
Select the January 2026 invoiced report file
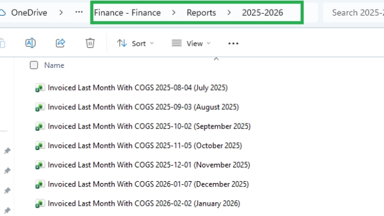coord(144,203)
